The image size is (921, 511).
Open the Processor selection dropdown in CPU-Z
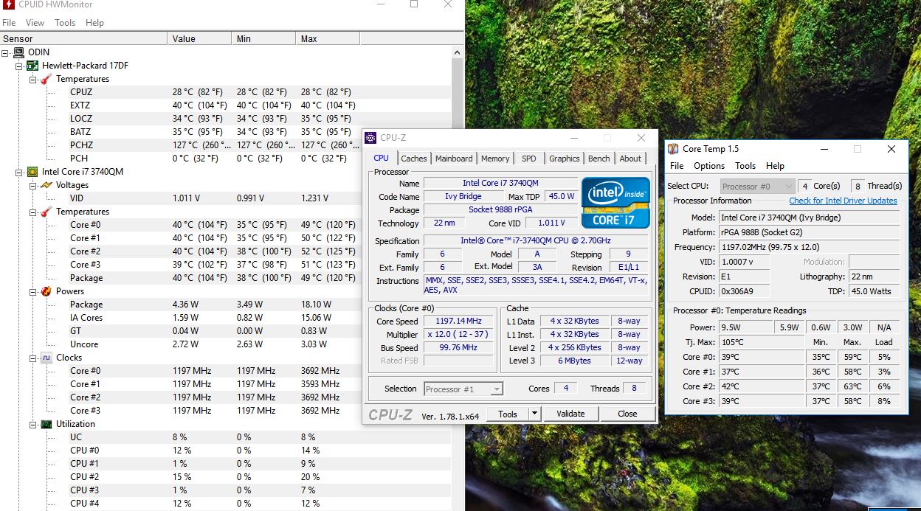[463, 389]
